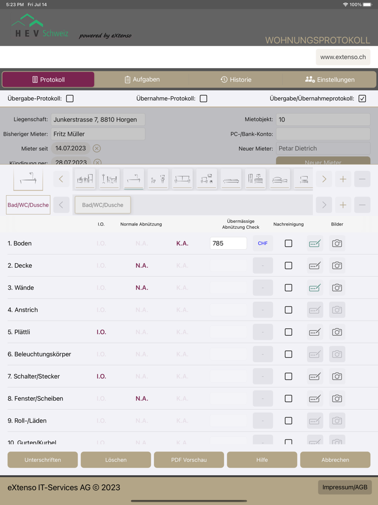
Task: Remove the selected sub-room with minus
Action: click(x=362, y=205)
